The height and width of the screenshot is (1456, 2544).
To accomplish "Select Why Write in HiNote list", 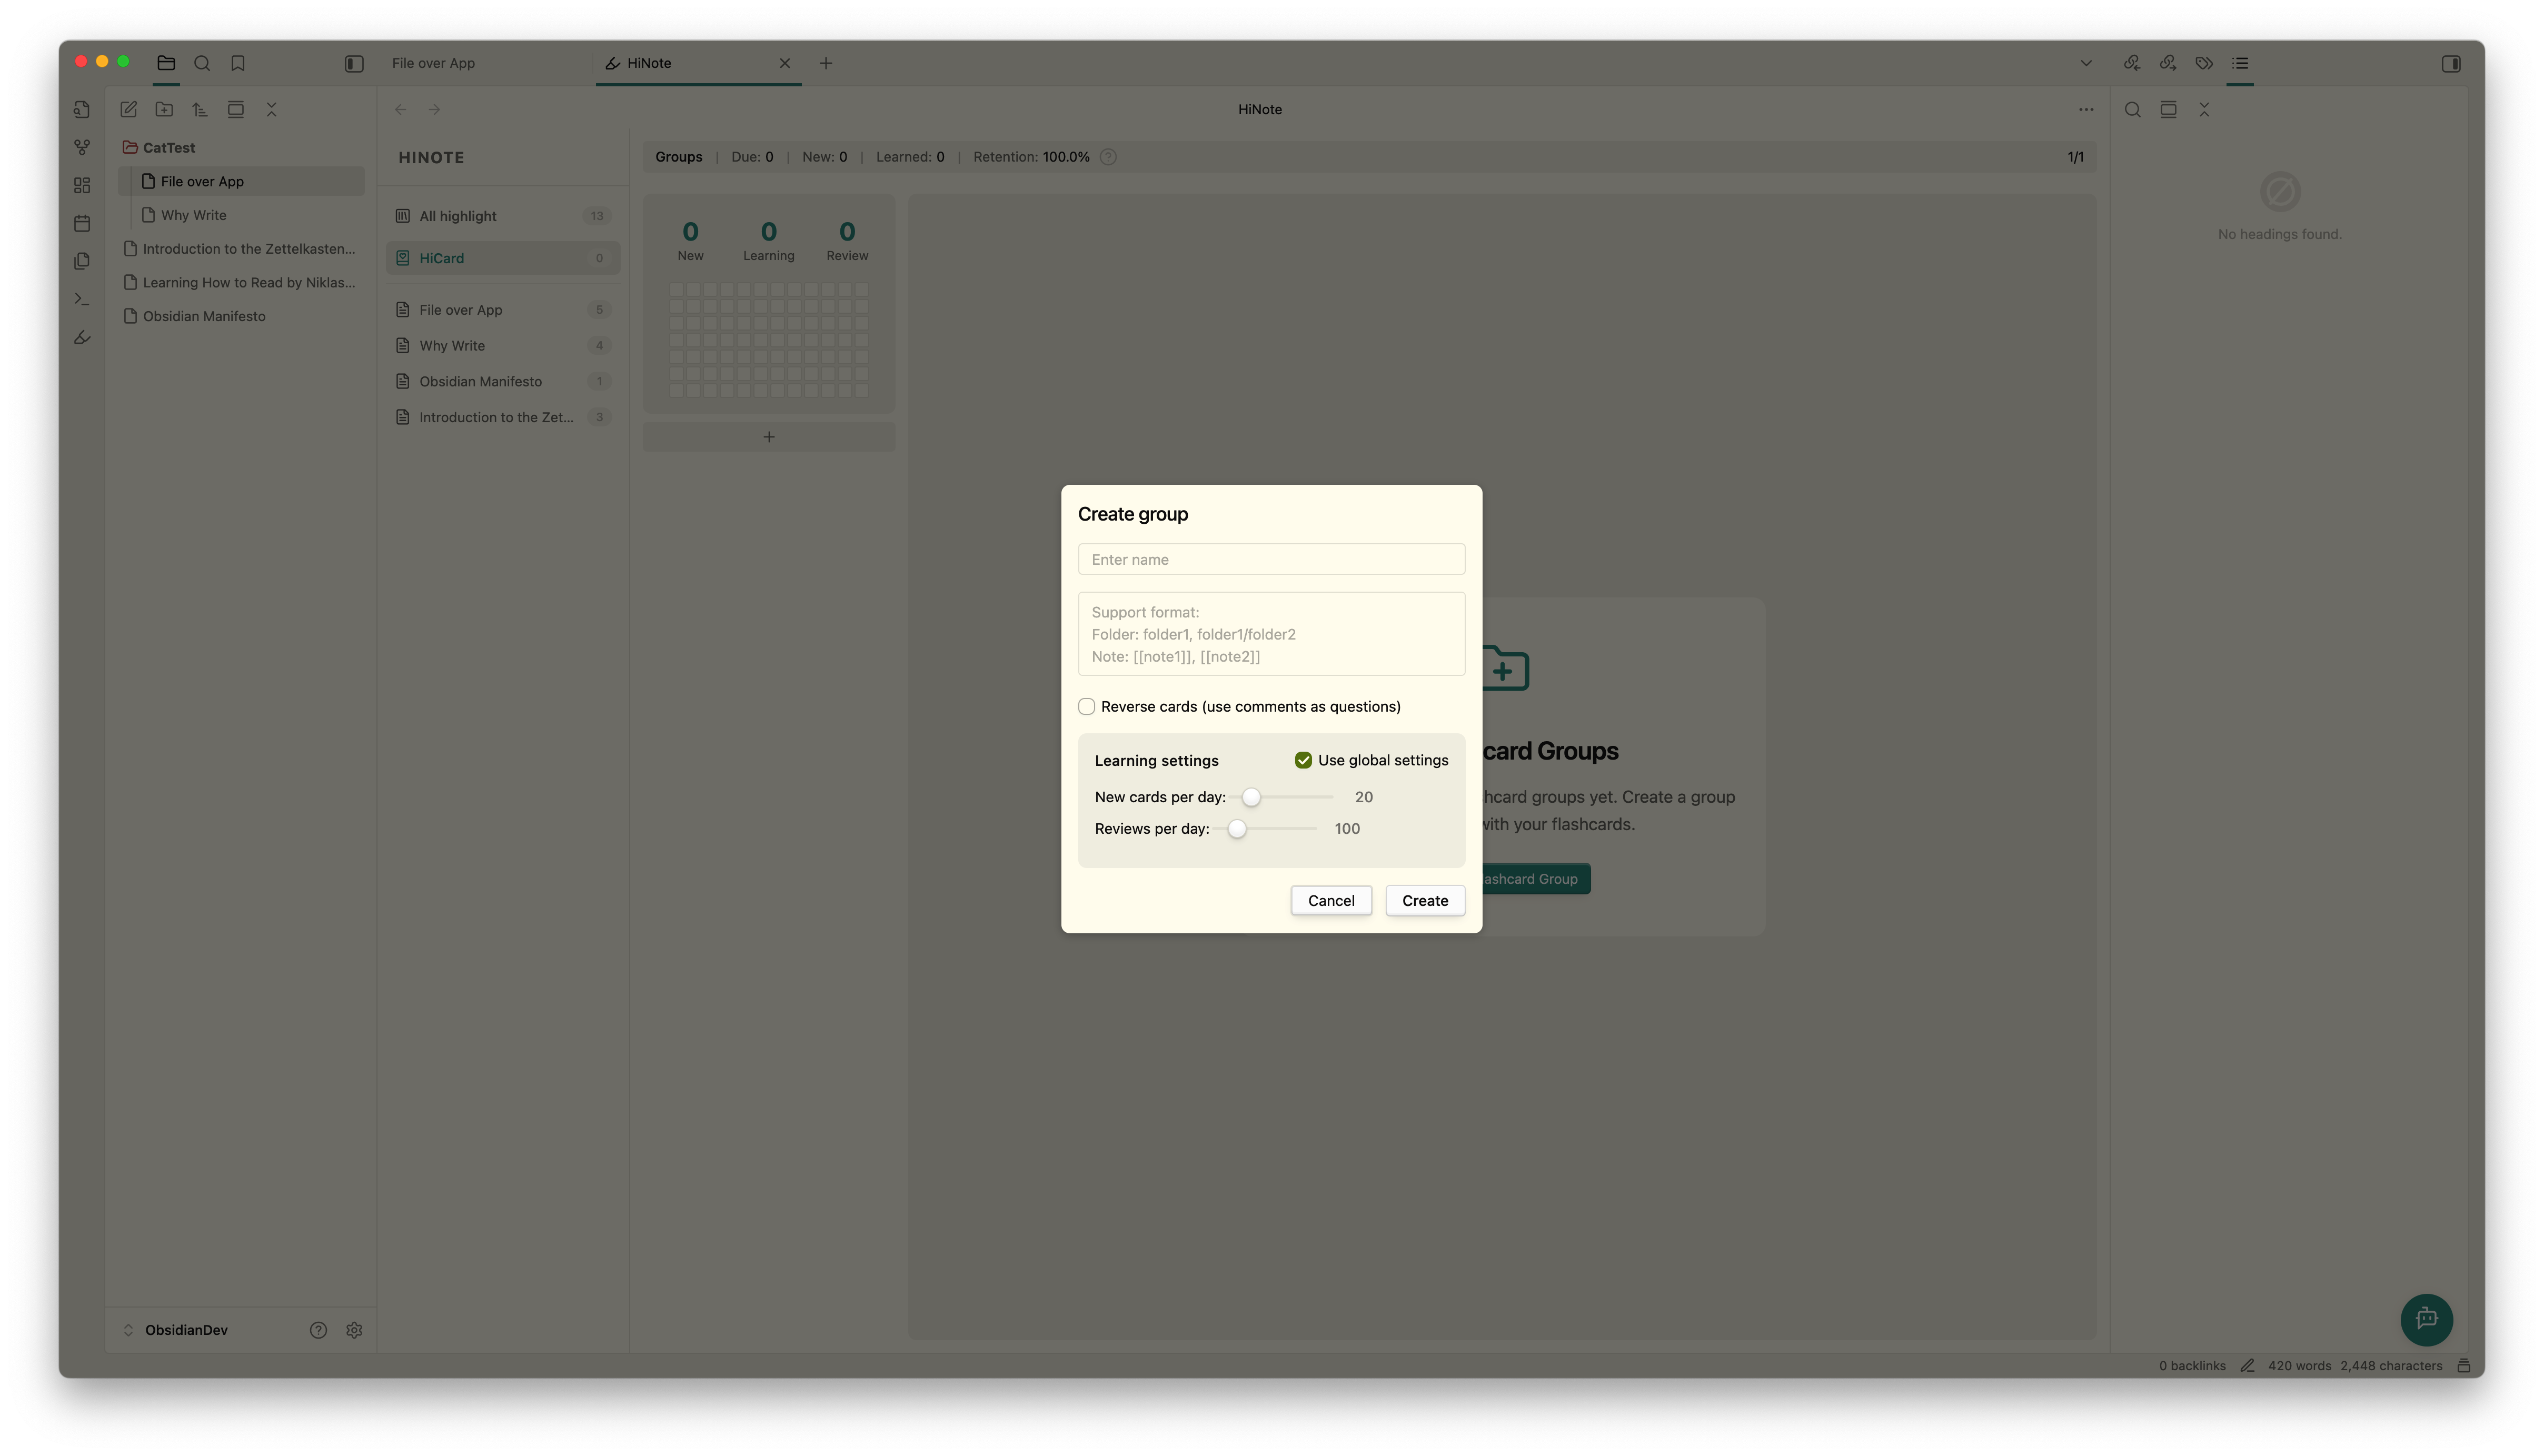I will pyautogui.click(x=503, y=346).
